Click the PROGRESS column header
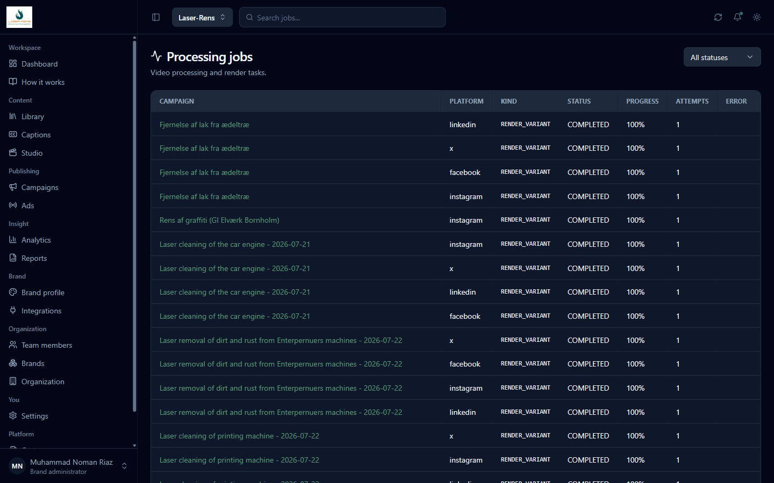 click(x=642, y=101)
